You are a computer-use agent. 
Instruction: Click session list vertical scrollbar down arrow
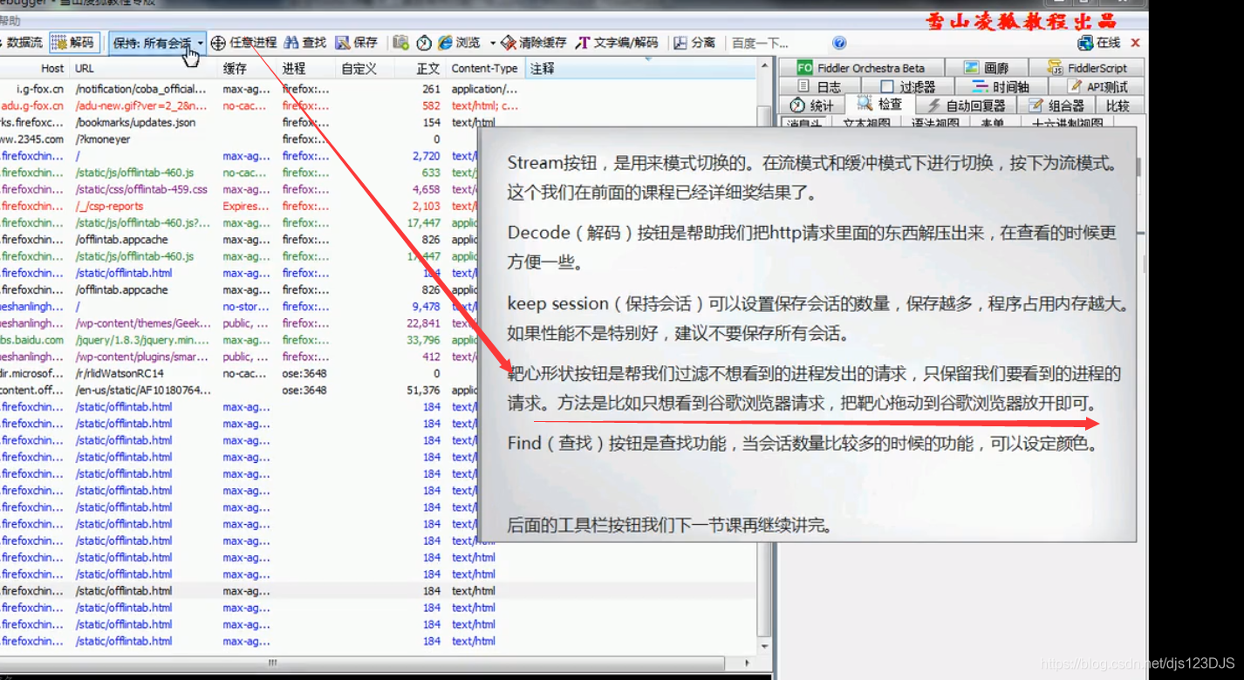point(765,648)
